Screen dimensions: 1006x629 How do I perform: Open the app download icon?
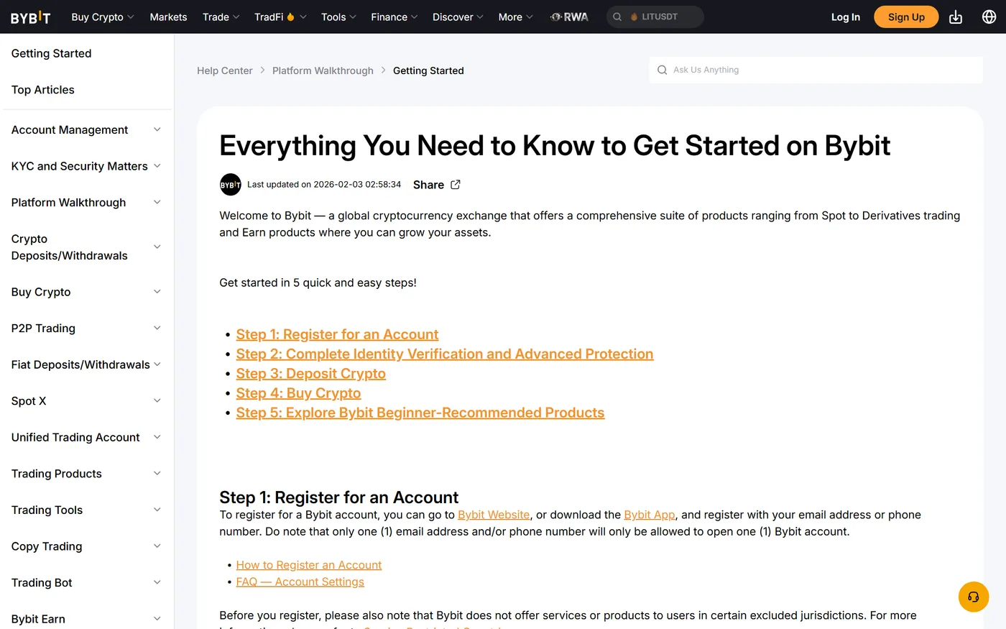[956, 17]
